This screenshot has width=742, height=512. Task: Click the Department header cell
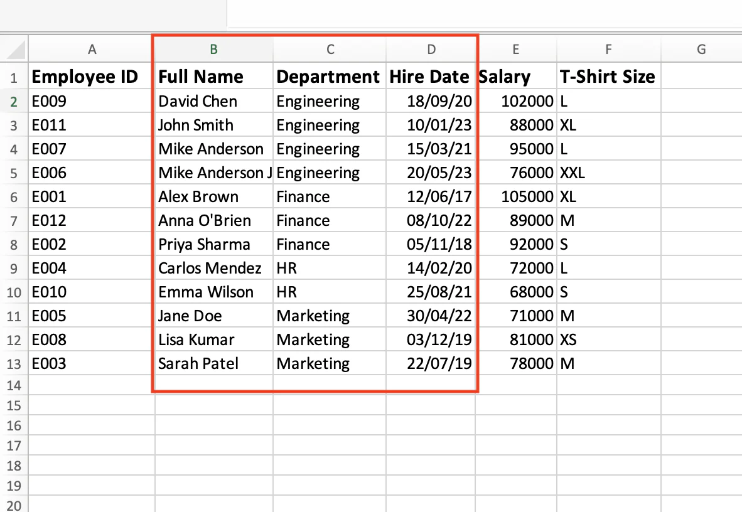click(x=330, y=77)
